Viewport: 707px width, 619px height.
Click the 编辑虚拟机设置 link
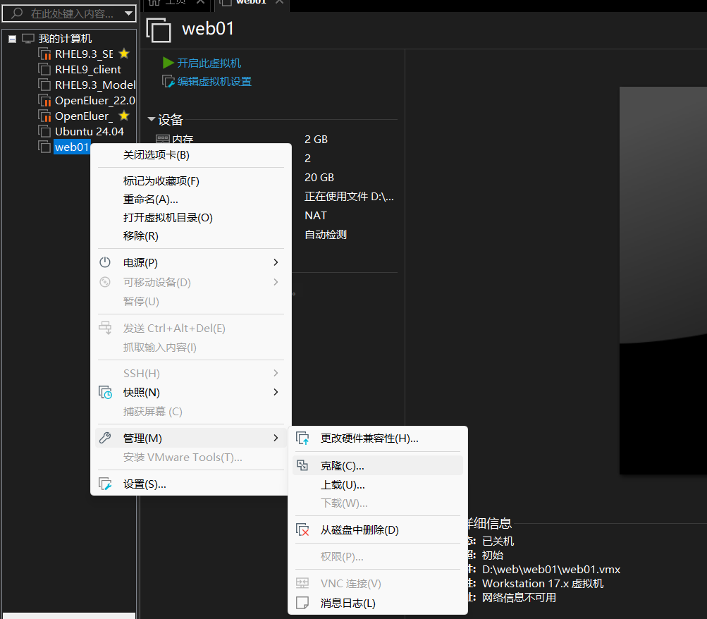pyautogui.click(x=214, y=82)
